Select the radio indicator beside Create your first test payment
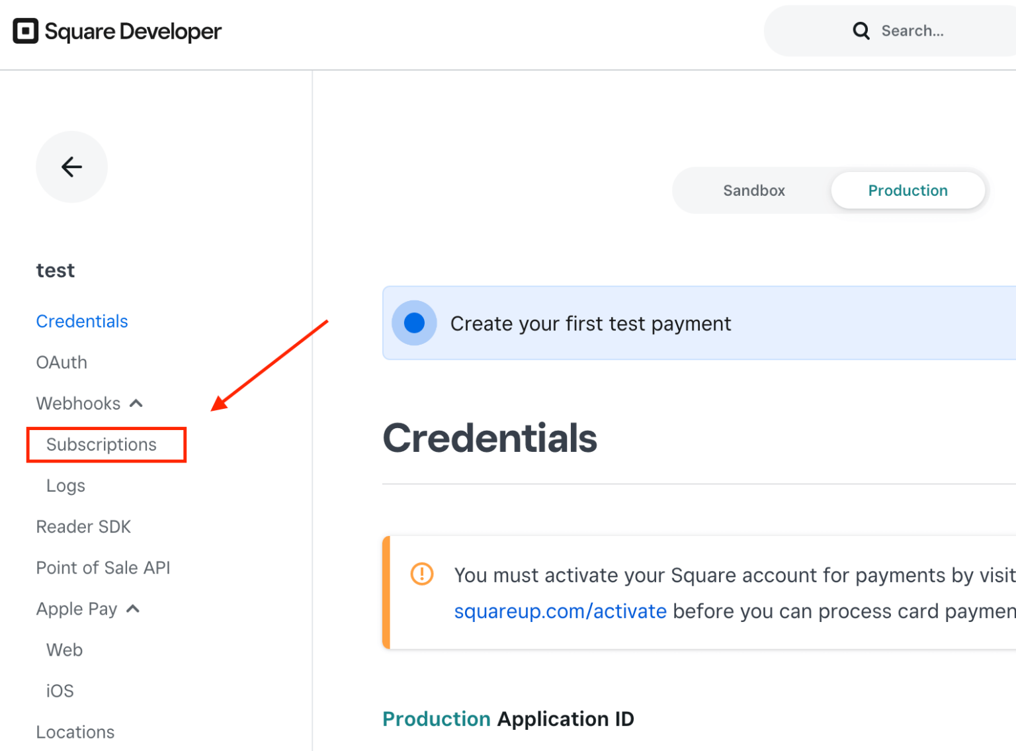1016x751 pixels. coord(413,323)
